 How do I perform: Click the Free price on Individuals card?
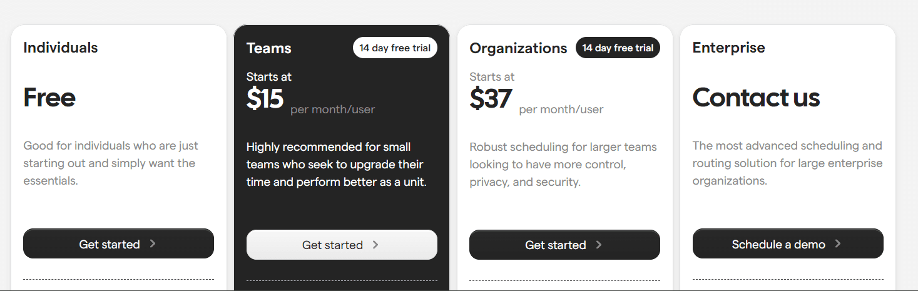pyautogui.click(x=49, y=98)
